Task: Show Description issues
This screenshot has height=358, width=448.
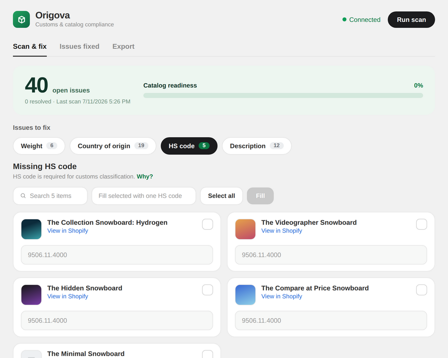Action: point(256,146)
